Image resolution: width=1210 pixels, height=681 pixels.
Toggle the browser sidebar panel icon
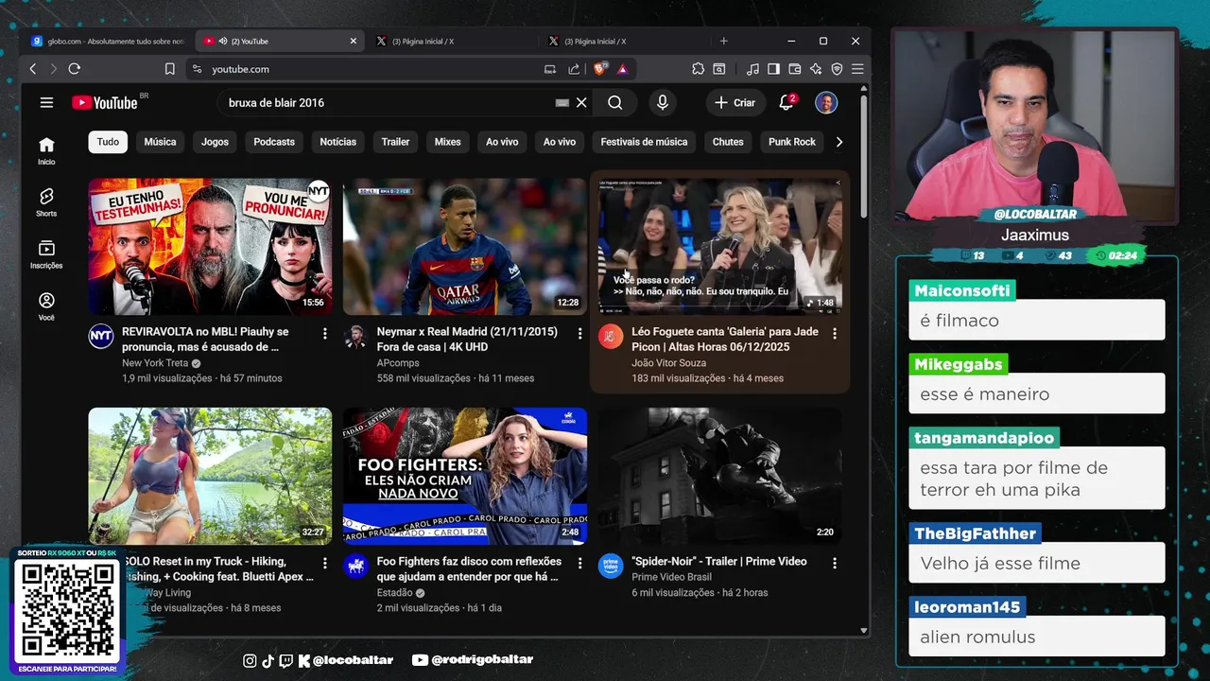point(773,69)
